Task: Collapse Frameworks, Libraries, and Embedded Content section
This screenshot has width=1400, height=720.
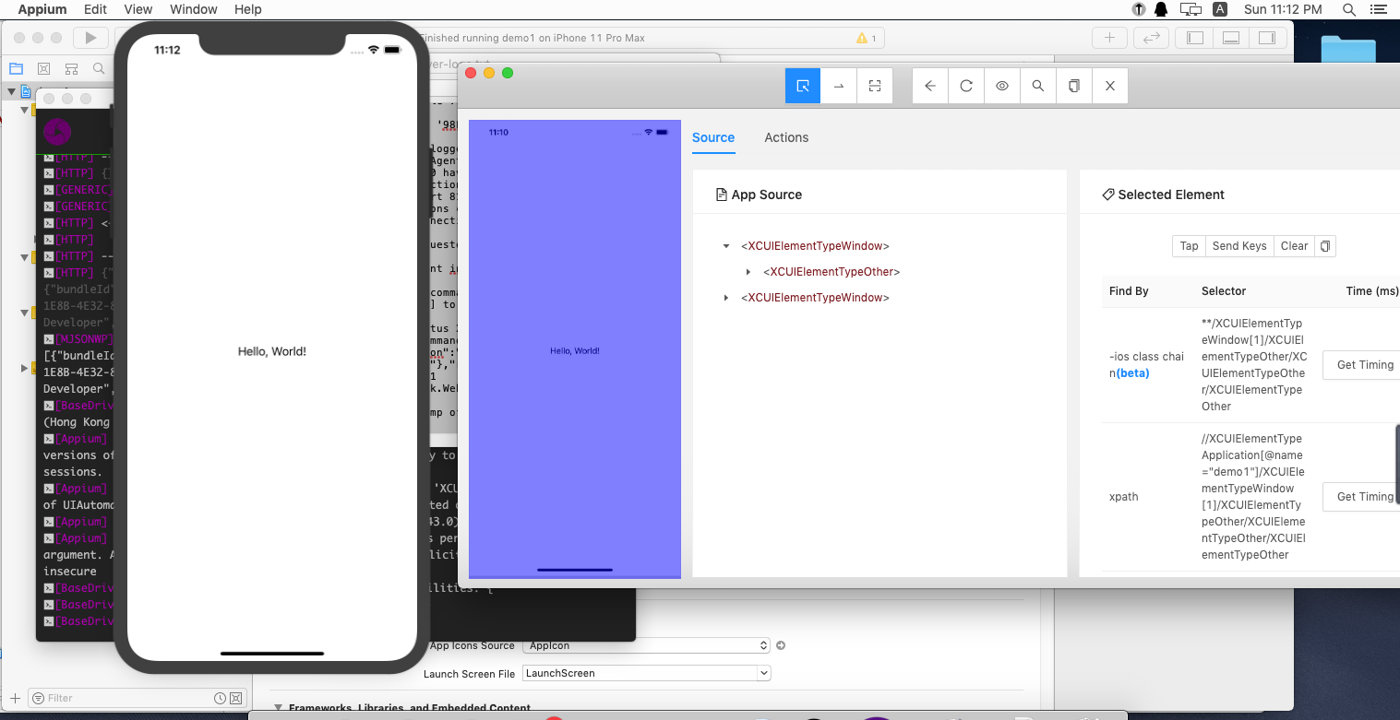Action: (x=279, y=708)
